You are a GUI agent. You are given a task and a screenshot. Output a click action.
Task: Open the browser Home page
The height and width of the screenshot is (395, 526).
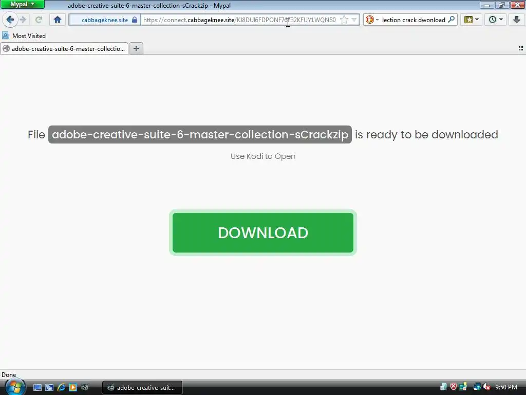(58, 20)
